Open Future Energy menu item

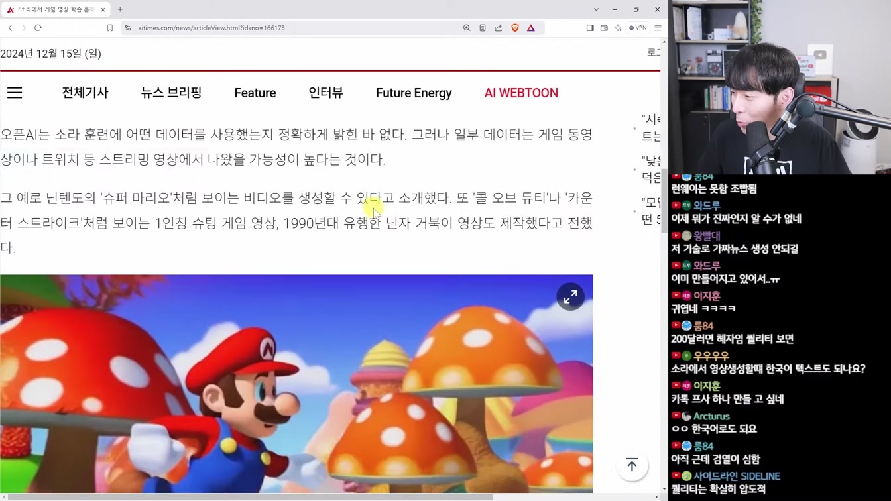[414, 93]
